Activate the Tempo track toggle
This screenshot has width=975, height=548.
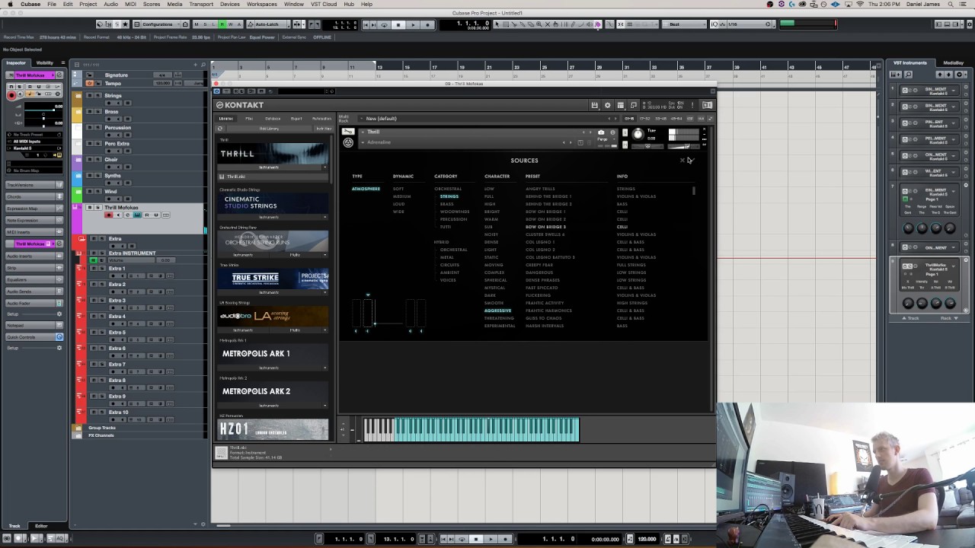coord(89,83)
